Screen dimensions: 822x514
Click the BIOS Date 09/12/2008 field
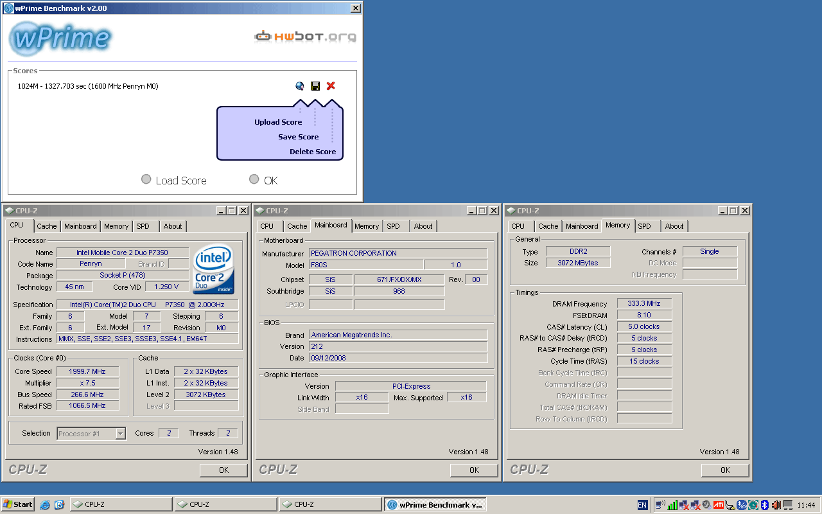398,358
